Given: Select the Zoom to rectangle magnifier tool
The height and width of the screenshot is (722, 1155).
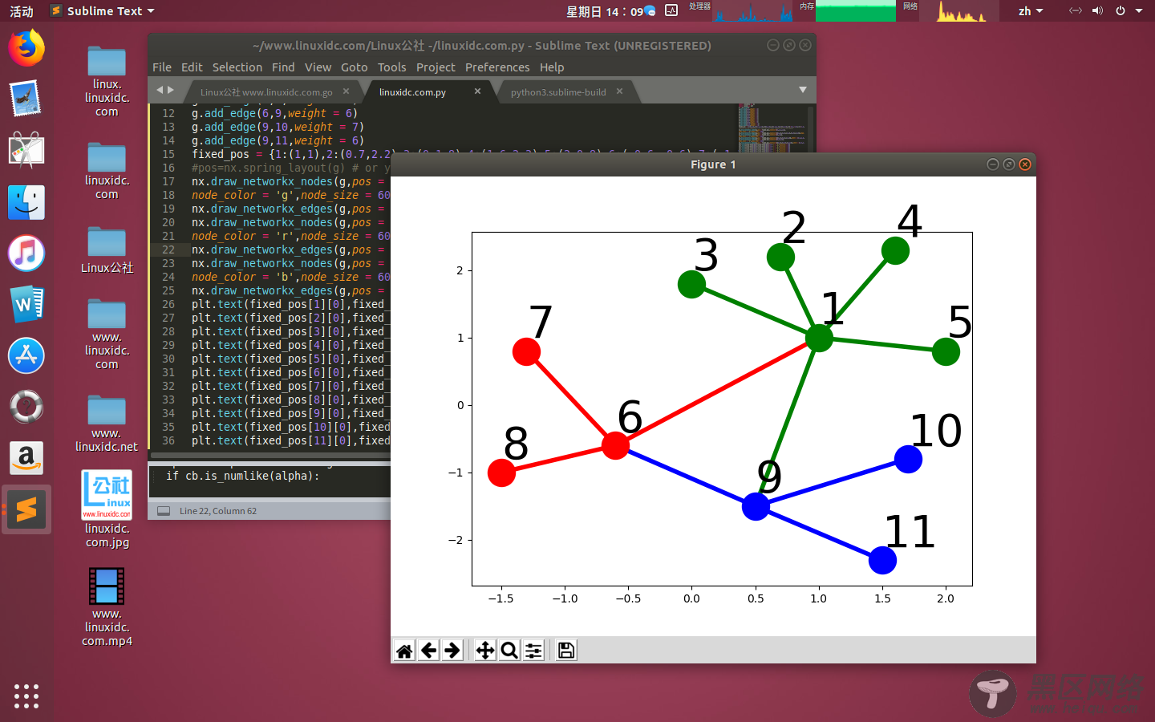Looking at the screenshot, I should click(509, 651).
